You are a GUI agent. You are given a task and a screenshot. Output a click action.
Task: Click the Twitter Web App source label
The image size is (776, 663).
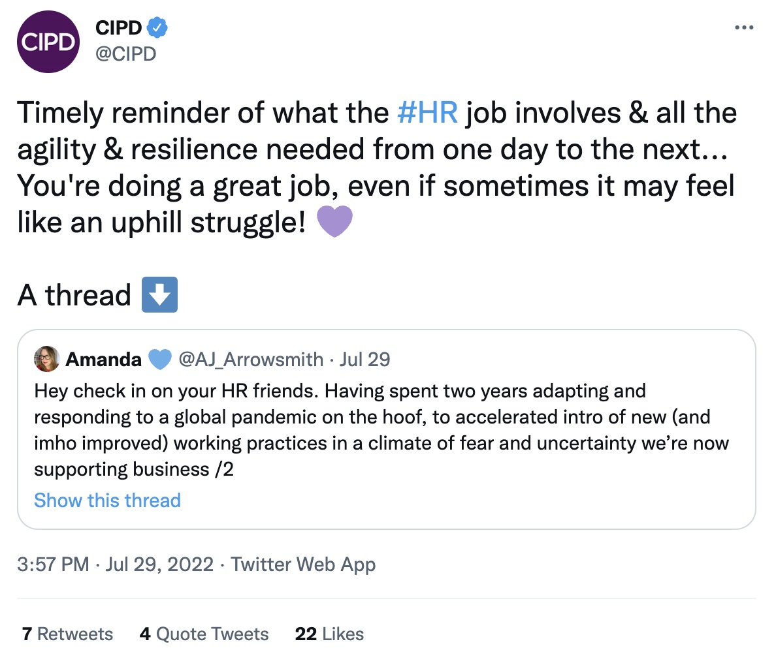coord(303,564)
